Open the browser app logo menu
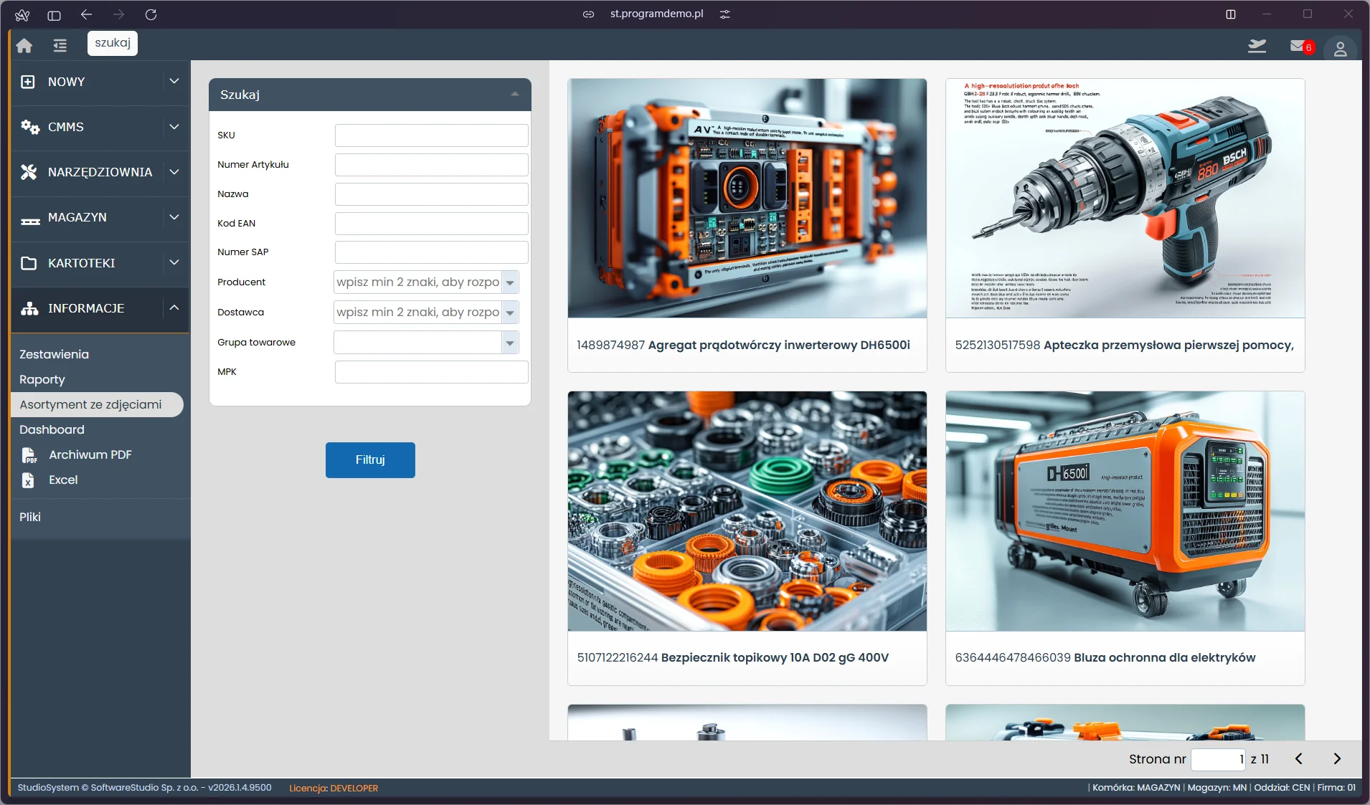This screenshot has width=1370, height=805. pyautogui.click(x=22, y=15)
